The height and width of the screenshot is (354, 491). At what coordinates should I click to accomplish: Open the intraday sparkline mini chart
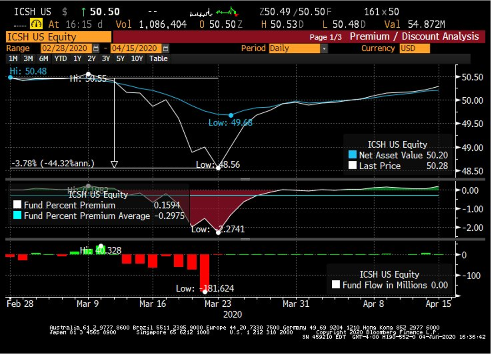tap(214, 12)
